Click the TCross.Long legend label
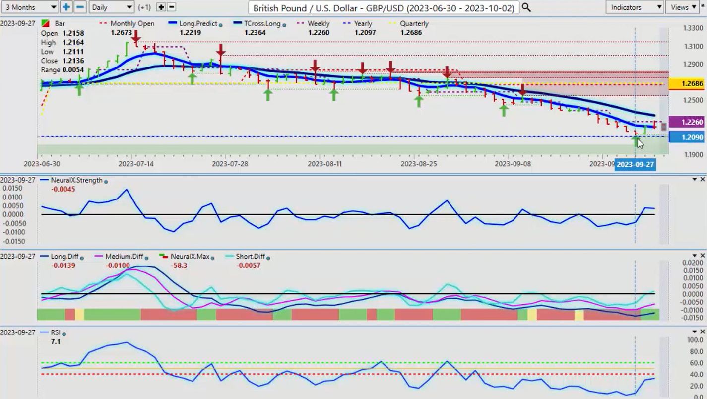This screenshot has width=707, height=399. [x=262, y=24]
